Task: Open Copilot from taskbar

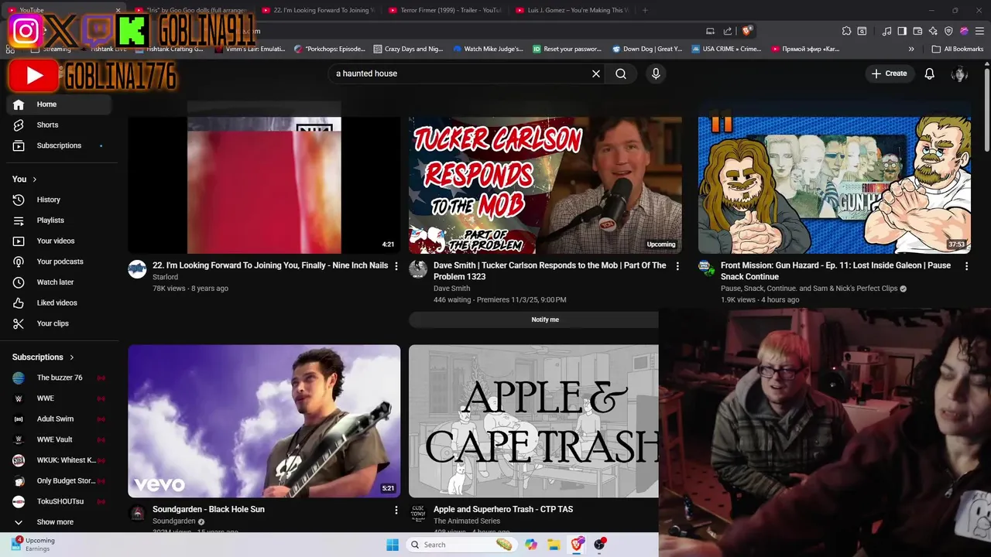Action: [x=530, y=545]
